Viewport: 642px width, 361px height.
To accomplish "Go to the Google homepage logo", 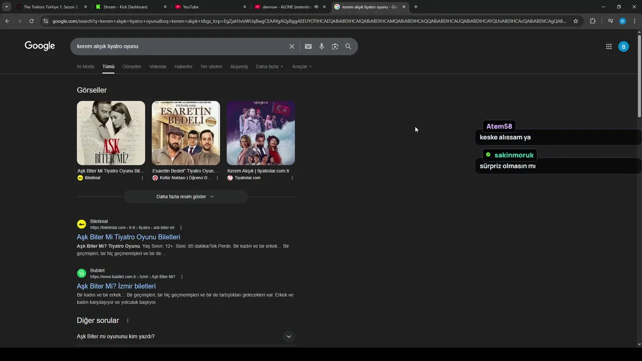I will point(40,46).
